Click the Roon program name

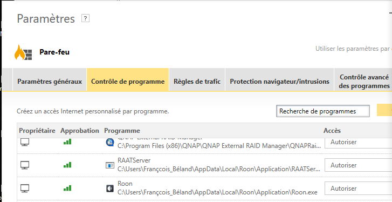[125, 184]
